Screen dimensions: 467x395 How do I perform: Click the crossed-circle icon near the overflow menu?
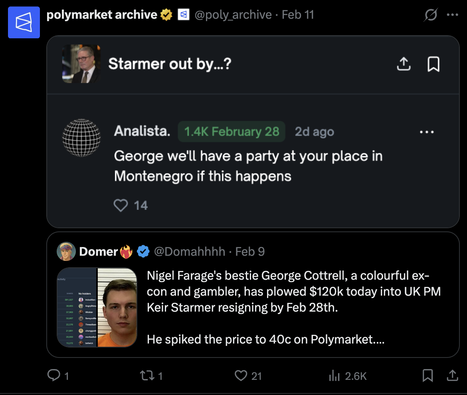[430, 14]
